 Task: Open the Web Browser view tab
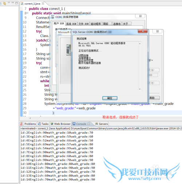point(60,124)
